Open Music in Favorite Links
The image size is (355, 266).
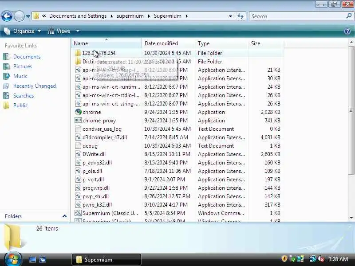point(20,76)
